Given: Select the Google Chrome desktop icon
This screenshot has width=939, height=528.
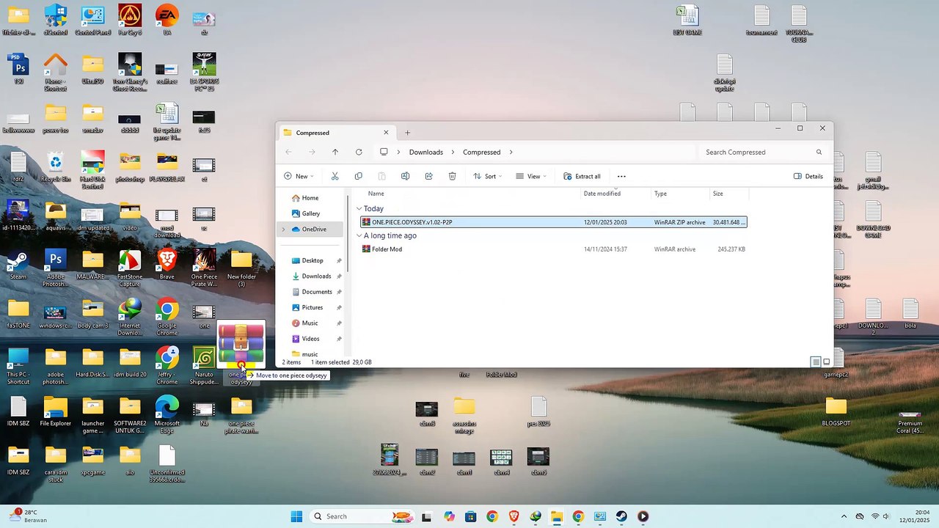Looking at the screenshot, I should [167, 318].
